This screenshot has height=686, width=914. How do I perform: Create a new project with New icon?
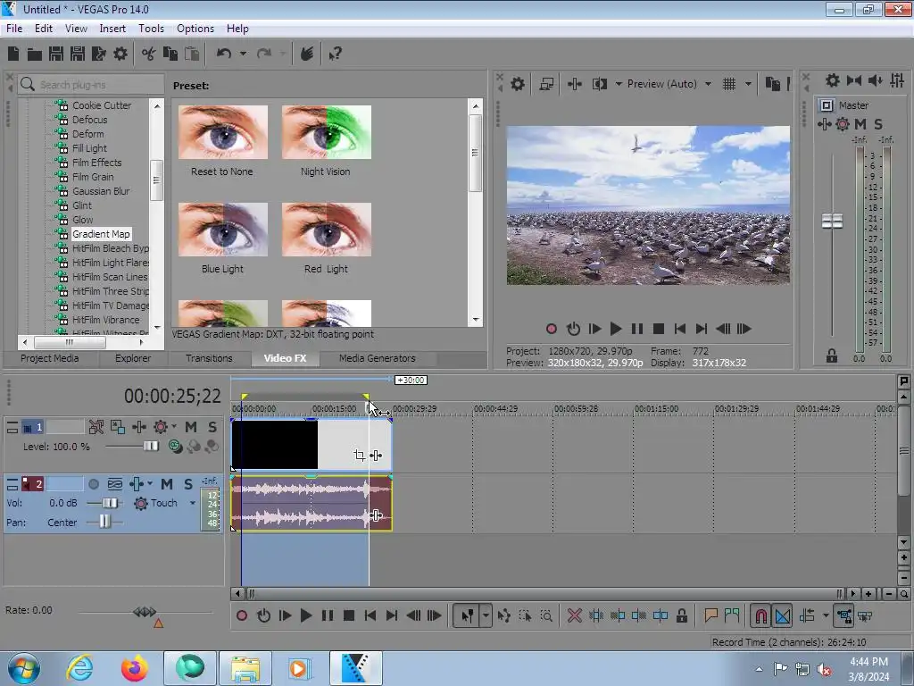pos(13,54)
